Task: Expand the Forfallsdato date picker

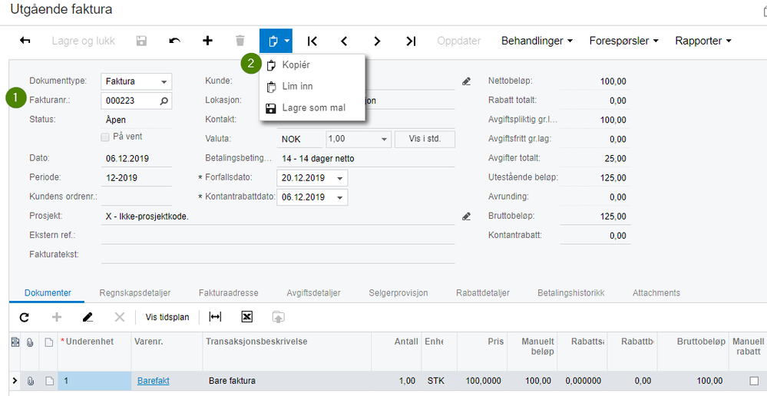Action: pos(340,178)
